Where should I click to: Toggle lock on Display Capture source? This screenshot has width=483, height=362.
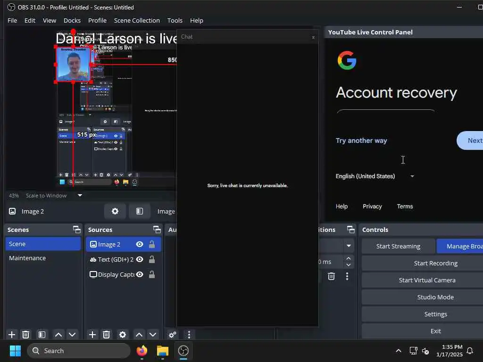(152, 274)
